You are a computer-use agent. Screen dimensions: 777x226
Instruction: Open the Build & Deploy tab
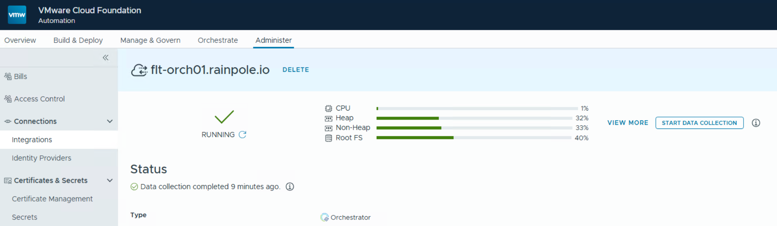[78, 40]
